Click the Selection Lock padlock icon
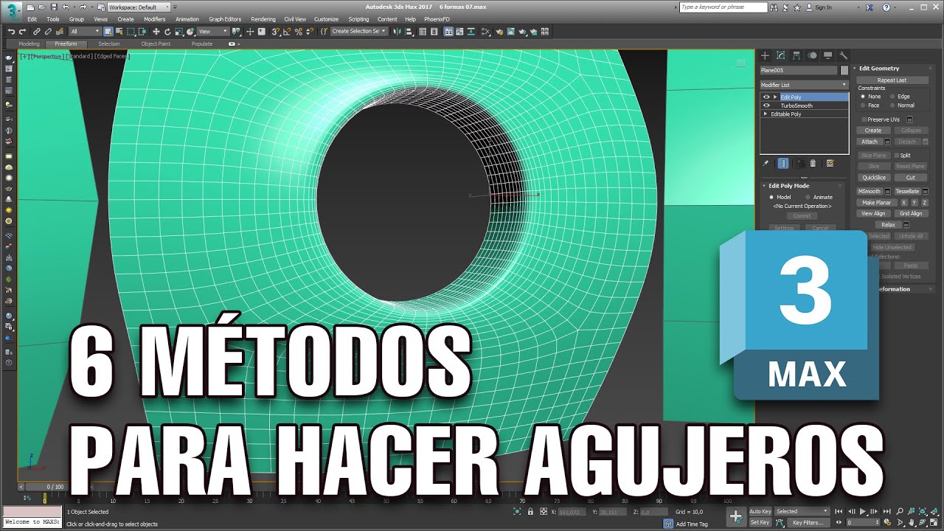Image resolution: width=944 pixels, height=531 pixels. point(530,511)
